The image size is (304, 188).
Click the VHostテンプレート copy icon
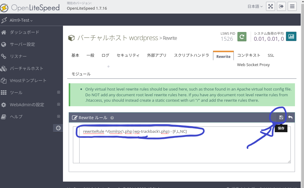(4, 81)
